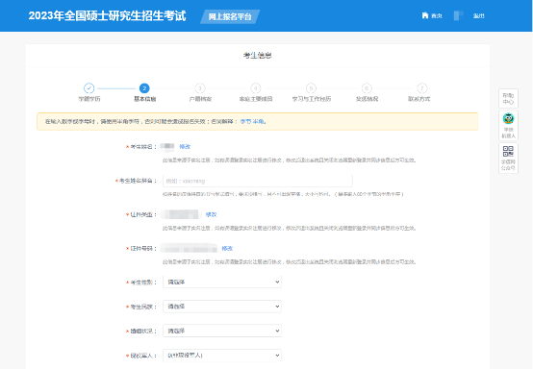Click the 户籍档案 step label

coord(200,99)
